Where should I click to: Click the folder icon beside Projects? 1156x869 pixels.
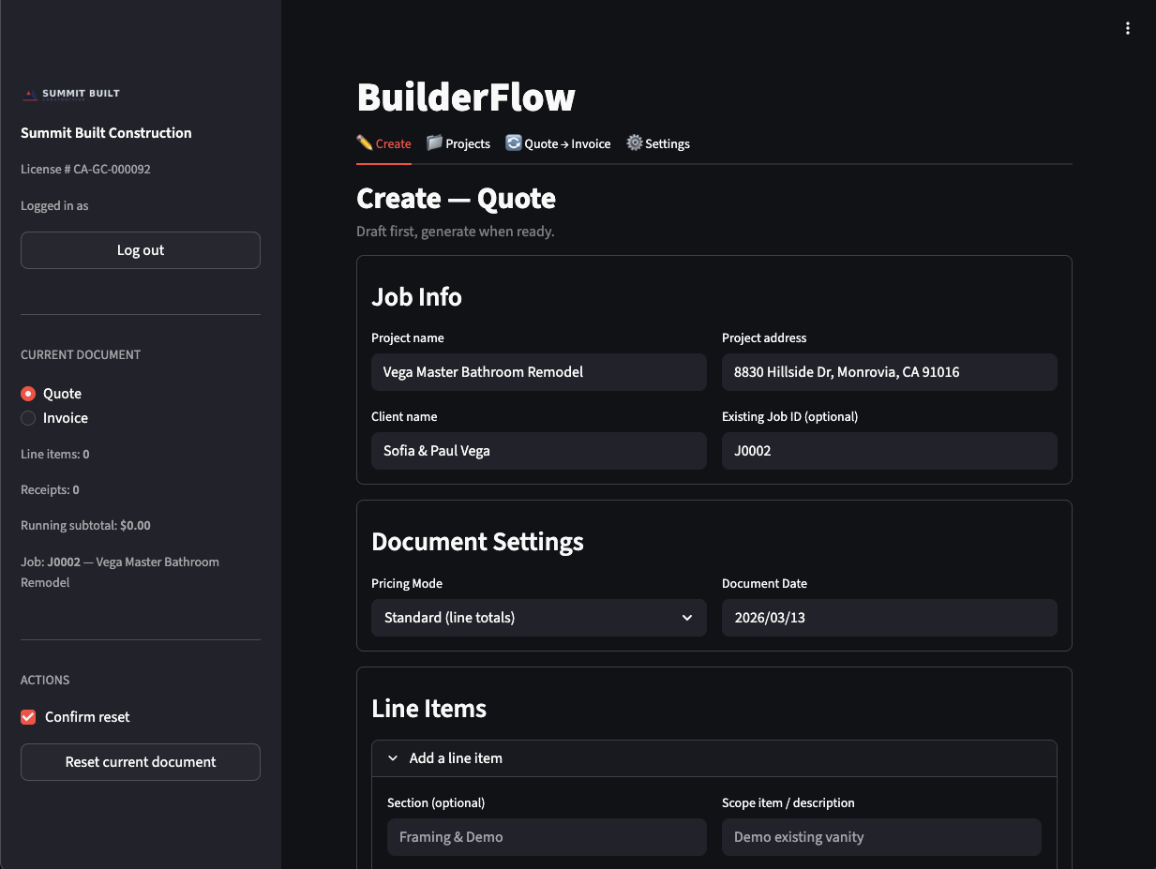pos(434,142)
